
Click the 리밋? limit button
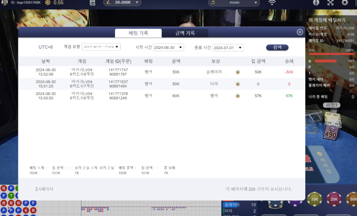click(332, 105)
